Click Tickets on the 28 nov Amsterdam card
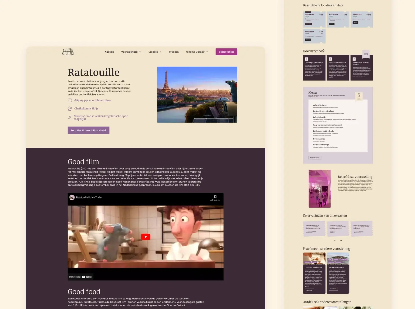This screenshot has height=309, width=415. pos(308,40)
